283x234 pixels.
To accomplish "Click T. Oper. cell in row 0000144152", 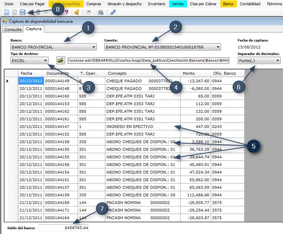I will point(91,134).
